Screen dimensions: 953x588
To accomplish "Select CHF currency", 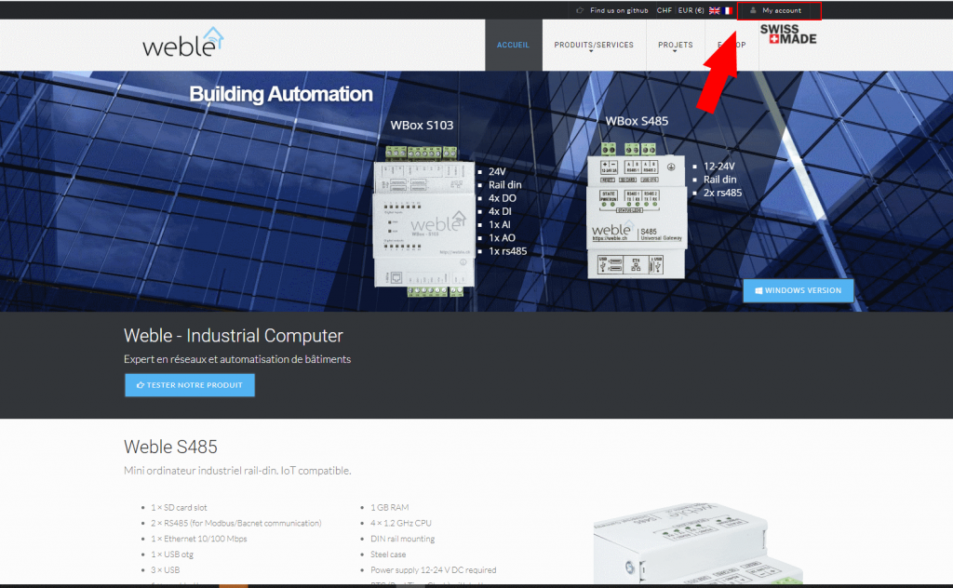I will pos(664,10).
